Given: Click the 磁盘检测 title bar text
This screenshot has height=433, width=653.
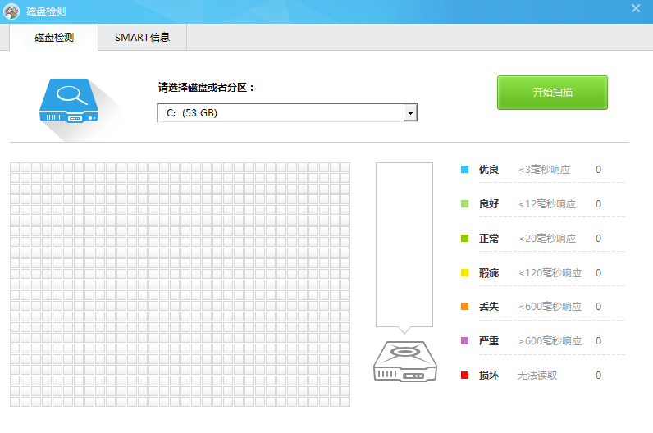Looking at the screenshot, I should pyautogui.click(x=46, y=11).
